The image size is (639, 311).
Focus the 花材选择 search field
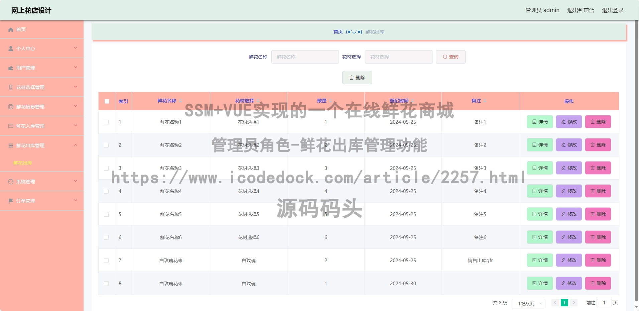[399, 57]
